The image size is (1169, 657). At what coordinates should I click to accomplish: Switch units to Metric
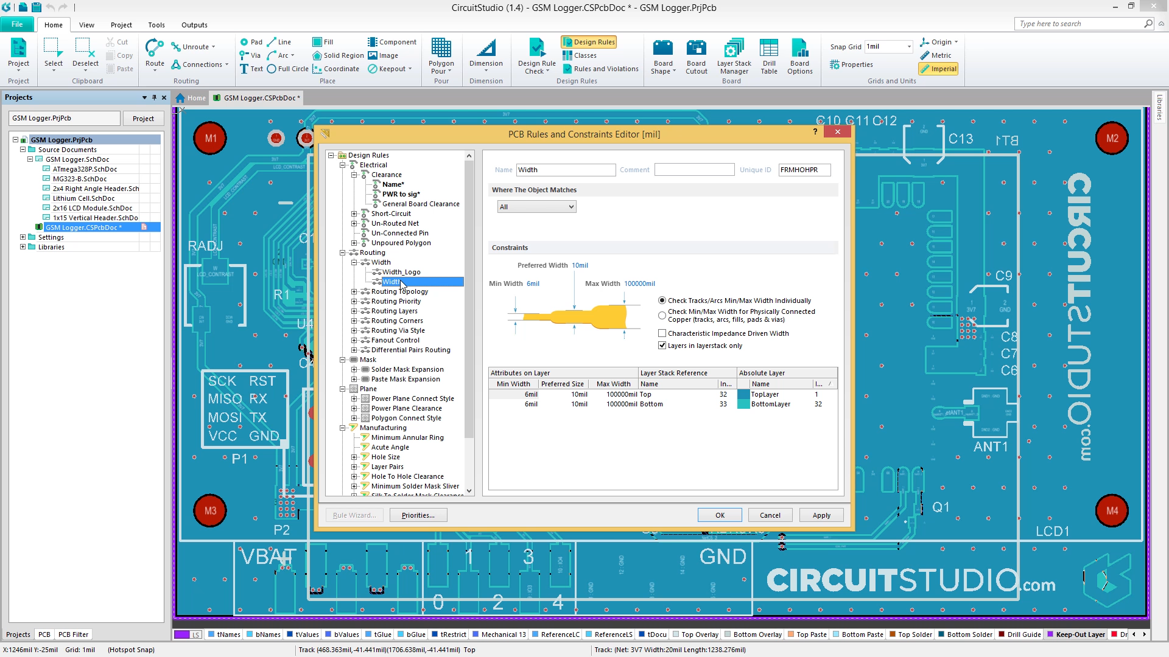tap(938, 55)
